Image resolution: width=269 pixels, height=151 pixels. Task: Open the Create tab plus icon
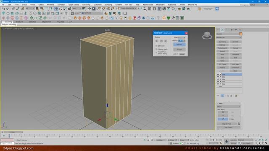(x=218, y=30)
